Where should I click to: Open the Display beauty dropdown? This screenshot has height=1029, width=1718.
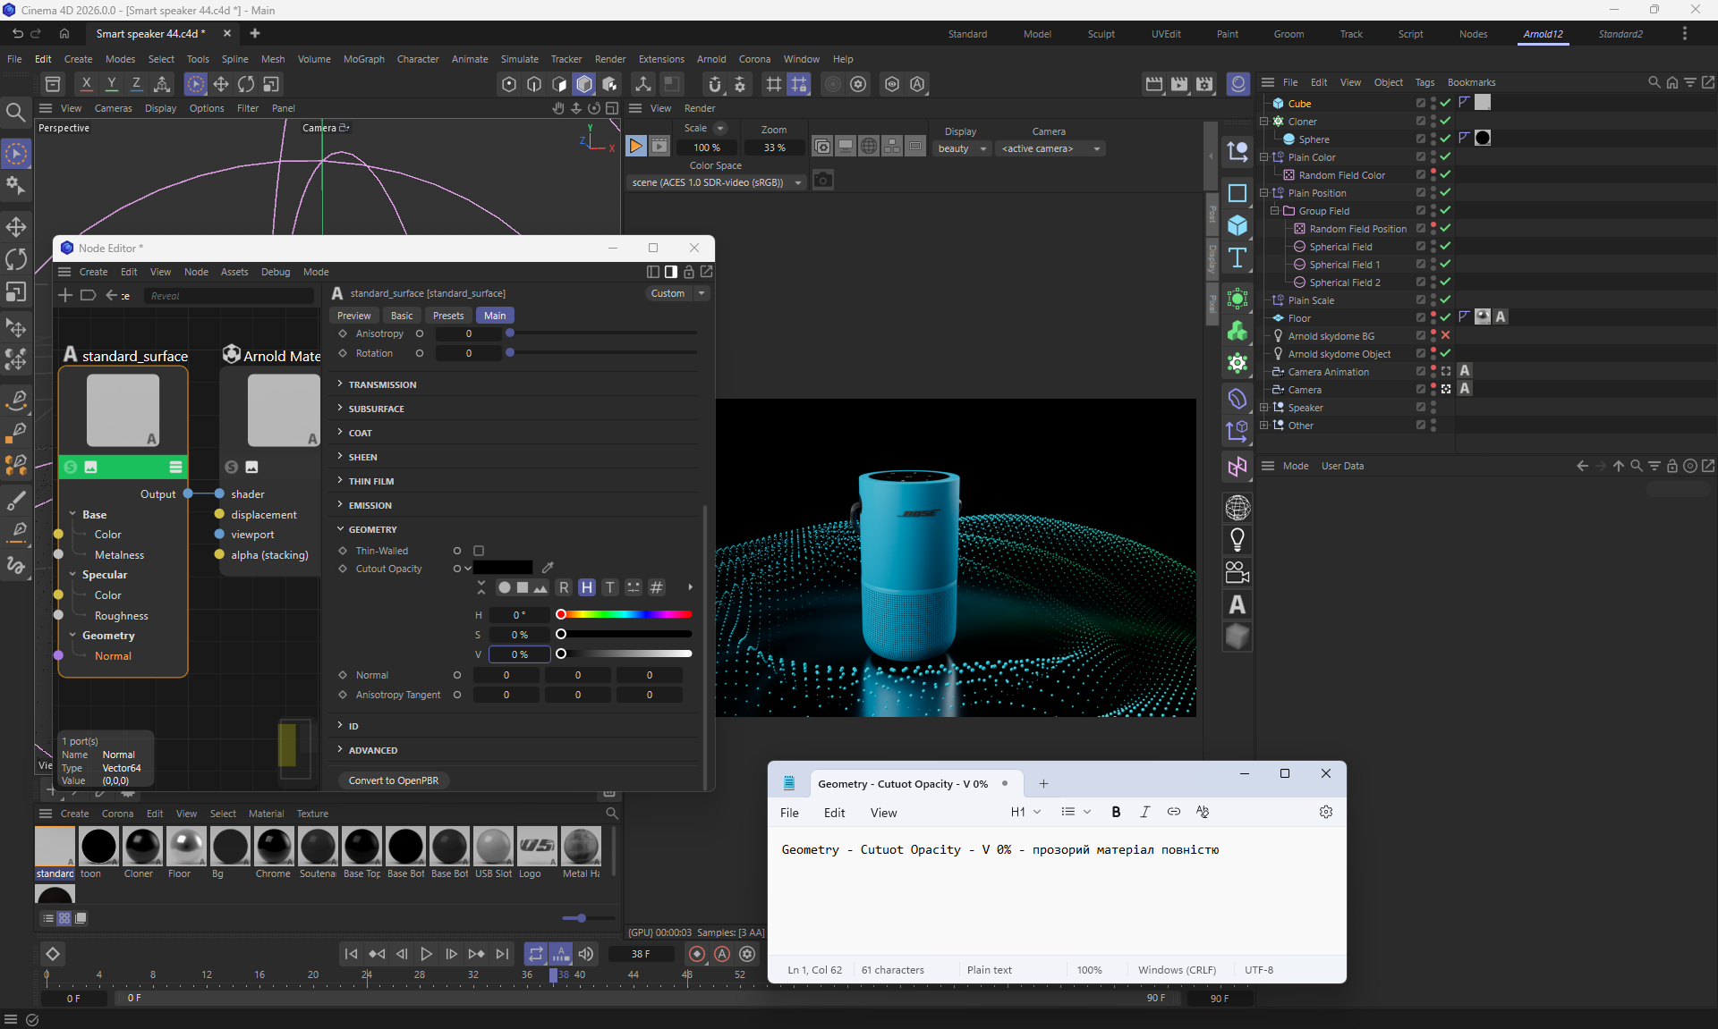coord(962,148)
